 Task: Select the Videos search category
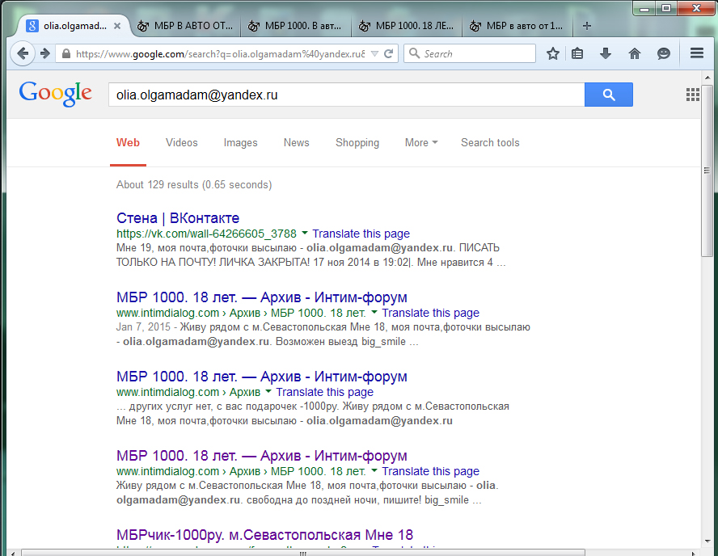pos(182,143)
